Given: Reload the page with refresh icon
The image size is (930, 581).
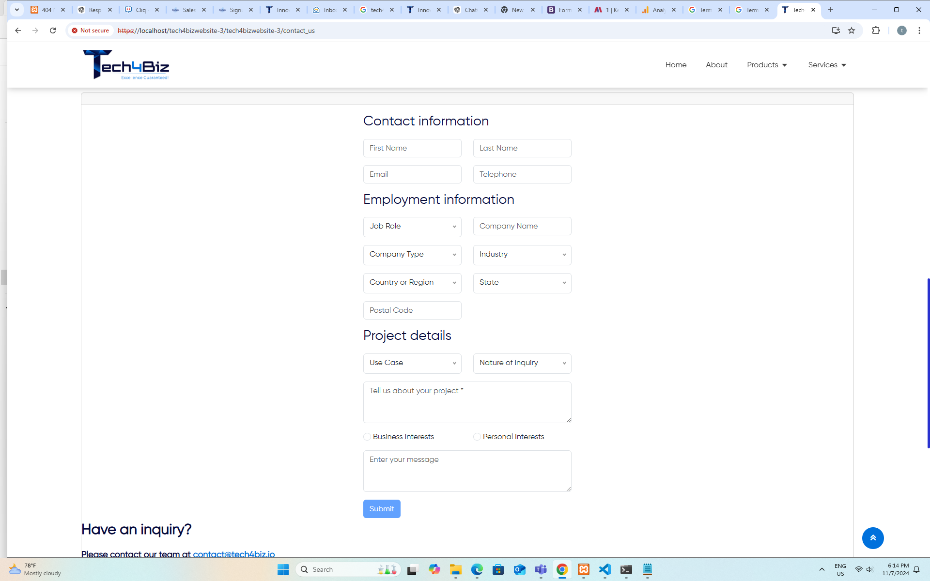Looking at the screenshot, I should [53, 31].
